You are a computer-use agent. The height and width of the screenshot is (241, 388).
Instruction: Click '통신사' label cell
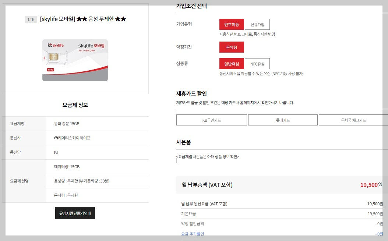(24, 138)
